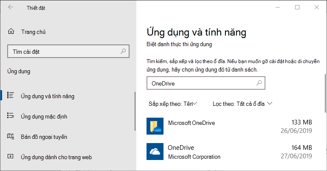Click the 27/06/2019 install date
This screenshot has height=171, width=327.
pyautogui.click(x=296, y=156)
